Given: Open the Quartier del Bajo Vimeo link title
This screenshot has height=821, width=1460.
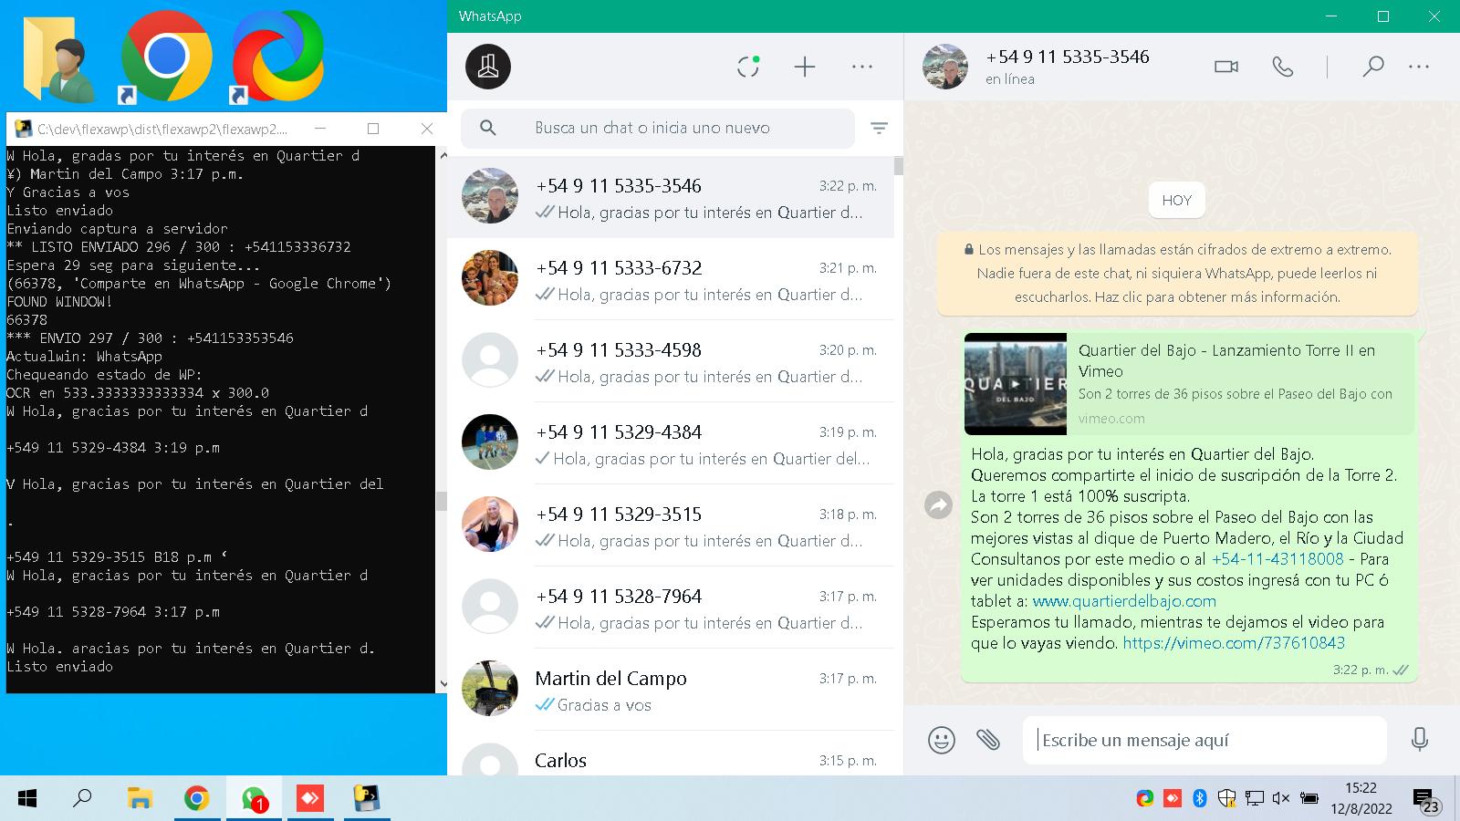Looking at the screenshot, I should tap(1226, 360).
